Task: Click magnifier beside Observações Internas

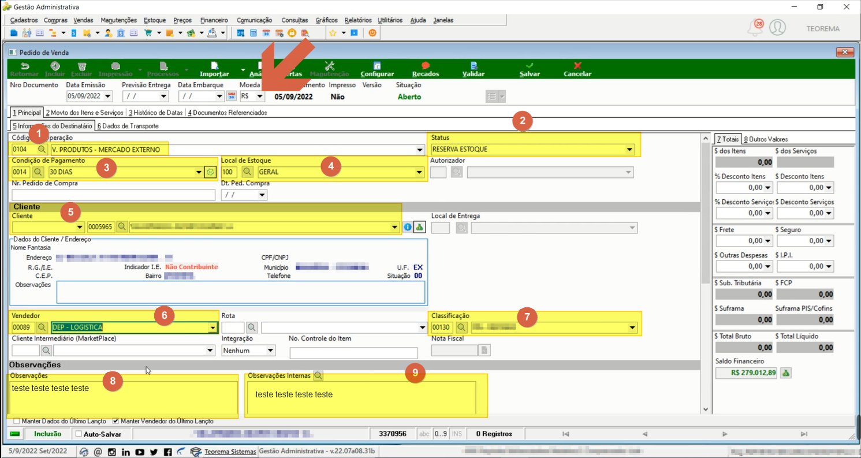Action: (x=318, y=376)
